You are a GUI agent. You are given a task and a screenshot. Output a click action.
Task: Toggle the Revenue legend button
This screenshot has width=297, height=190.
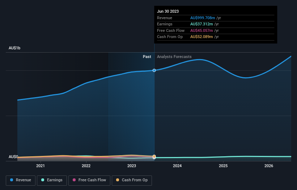pos(21,180)
